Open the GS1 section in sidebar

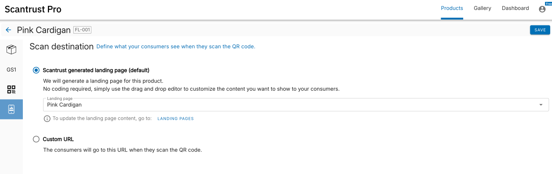11,69
